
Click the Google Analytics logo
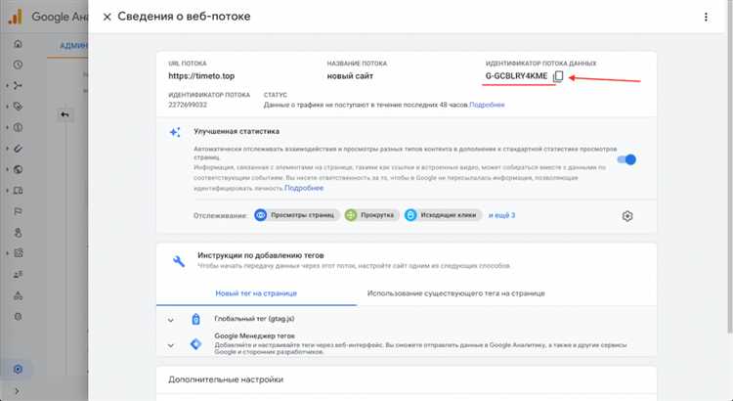coord(15,18)
